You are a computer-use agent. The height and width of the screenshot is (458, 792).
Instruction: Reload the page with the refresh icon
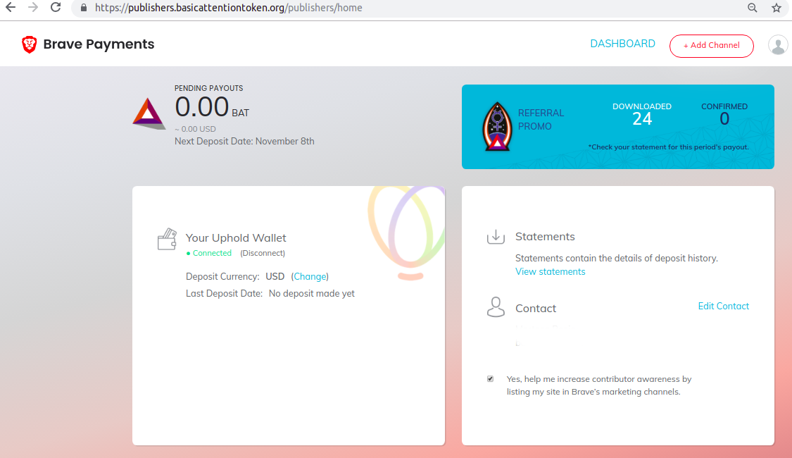56,8
